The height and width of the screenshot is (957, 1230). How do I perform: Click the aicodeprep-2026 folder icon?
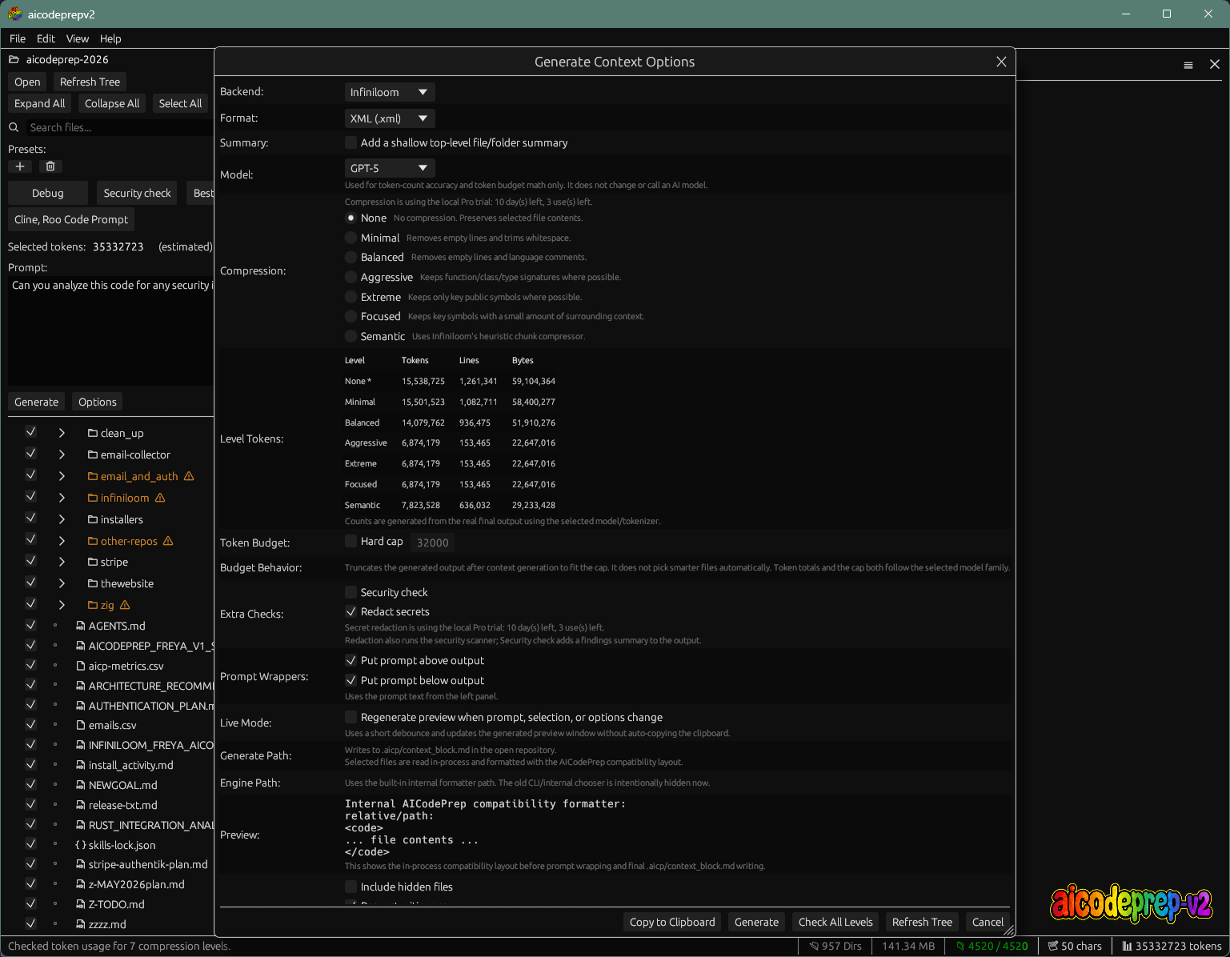[14, 59]
